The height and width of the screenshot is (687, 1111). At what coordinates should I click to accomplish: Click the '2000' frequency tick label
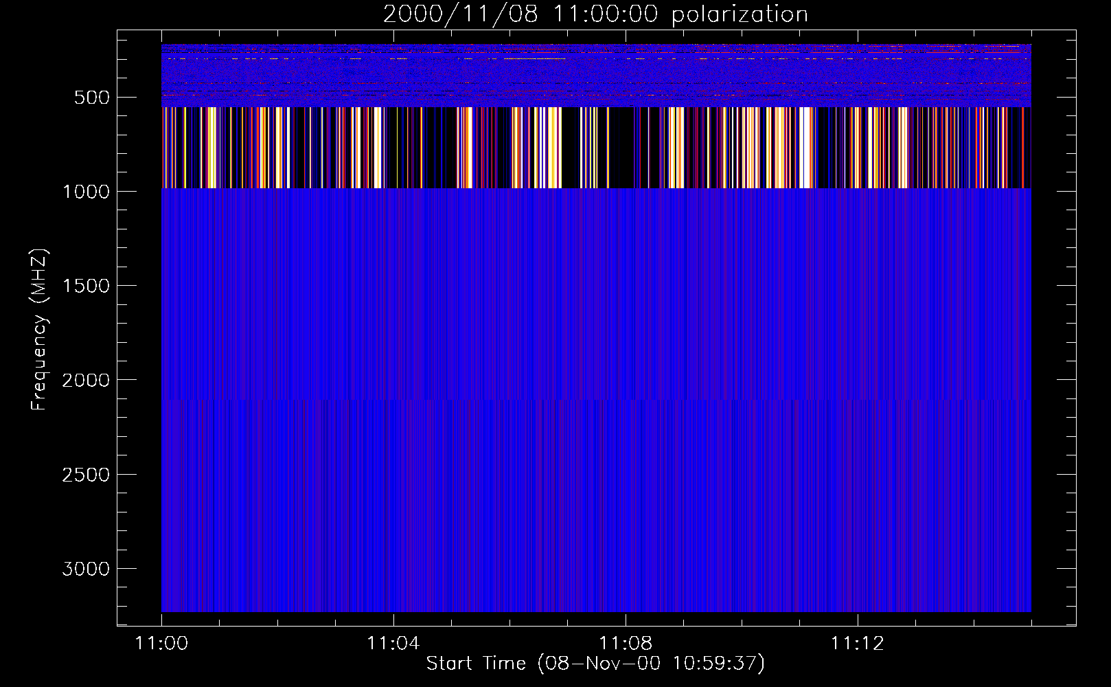86,380
